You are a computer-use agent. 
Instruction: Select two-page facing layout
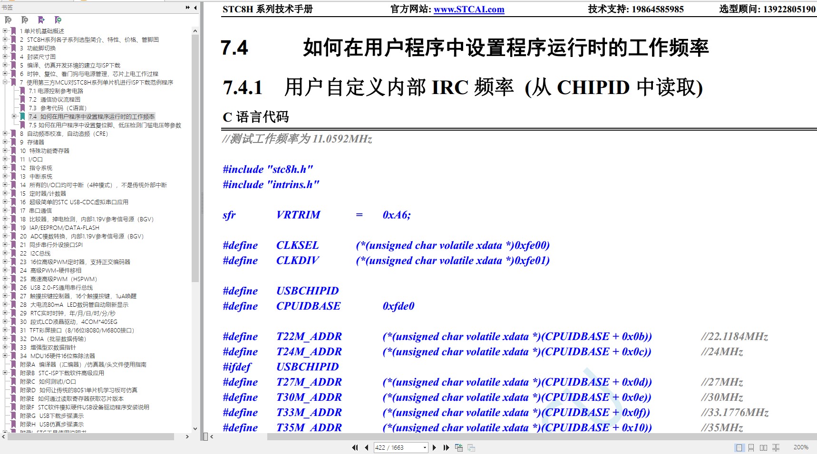click(764, 447)
